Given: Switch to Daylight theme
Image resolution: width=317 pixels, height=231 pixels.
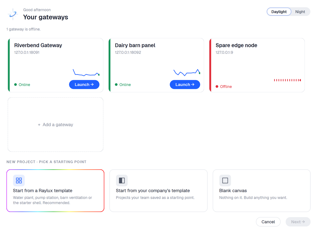Looking at the screenshot, I should (279, 12).
